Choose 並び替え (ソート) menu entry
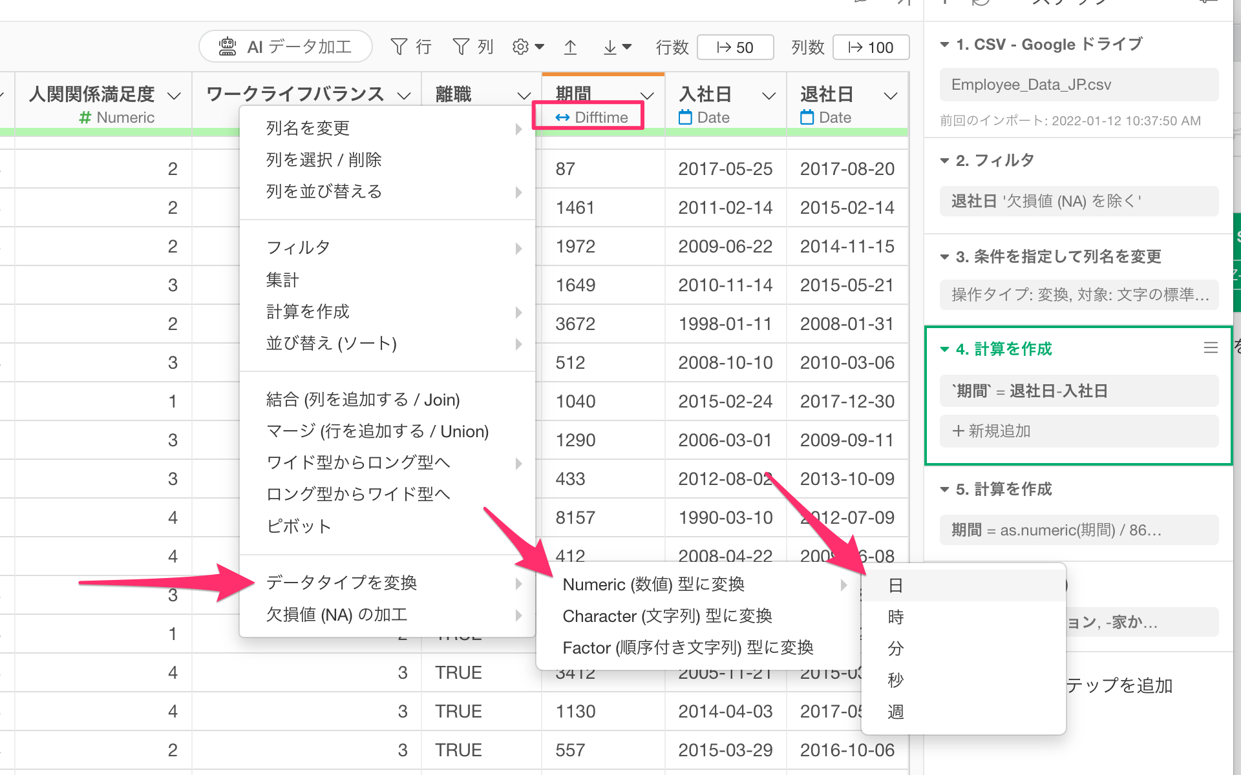This screenshot has width=1241, height=775. pyautogui.click(x=387, y=343)
